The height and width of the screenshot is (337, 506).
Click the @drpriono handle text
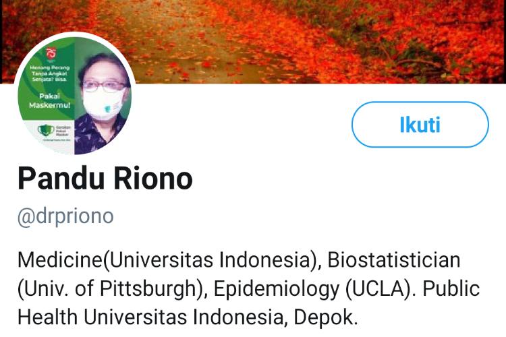click(65, 216)
